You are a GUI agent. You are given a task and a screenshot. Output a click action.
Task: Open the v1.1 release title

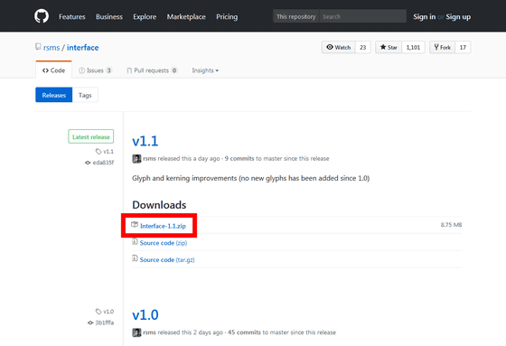(145, 141)
